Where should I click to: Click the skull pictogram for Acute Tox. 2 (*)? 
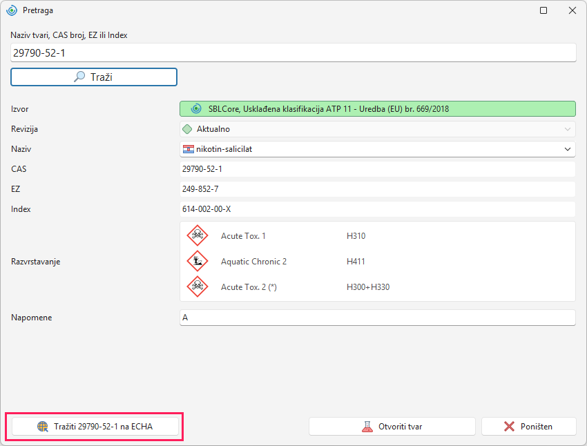pos(198,287)
